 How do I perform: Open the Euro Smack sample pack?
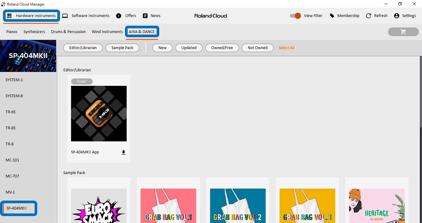tap(99, 206)
